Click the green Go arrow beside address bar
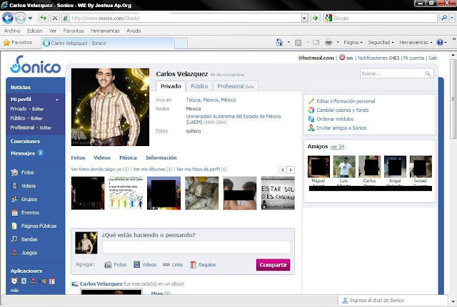The width and height of the screenshot is (457, 307). (x=315, y=18)
